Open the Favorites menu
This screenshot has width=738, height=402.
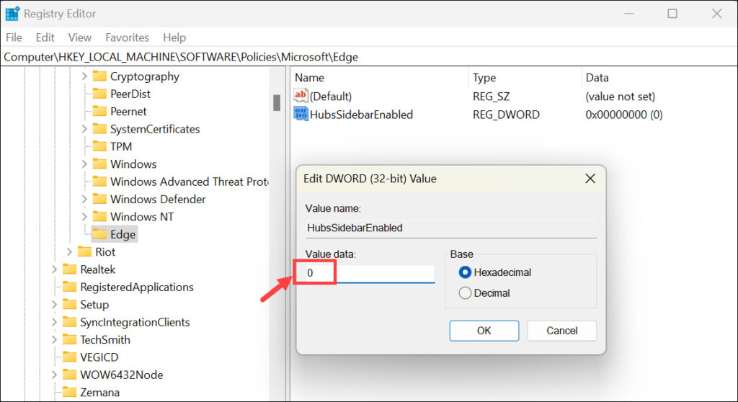click(127, 37)
